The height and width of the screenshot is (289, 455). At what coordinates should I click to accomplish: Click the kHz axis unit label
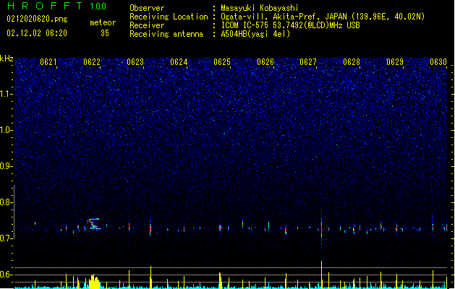(x=7, y=59)
